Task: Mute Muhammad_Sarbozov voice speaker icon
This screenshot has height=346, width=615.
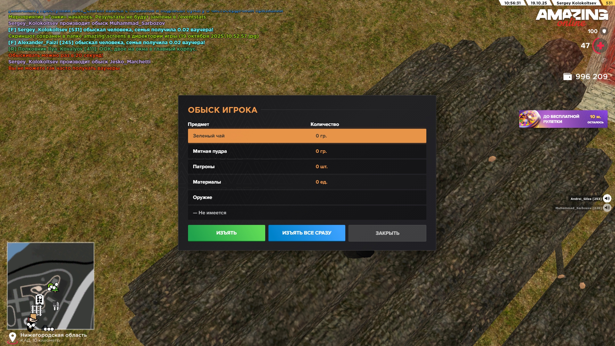Action: pyautogui.click(x=607, y=208)
